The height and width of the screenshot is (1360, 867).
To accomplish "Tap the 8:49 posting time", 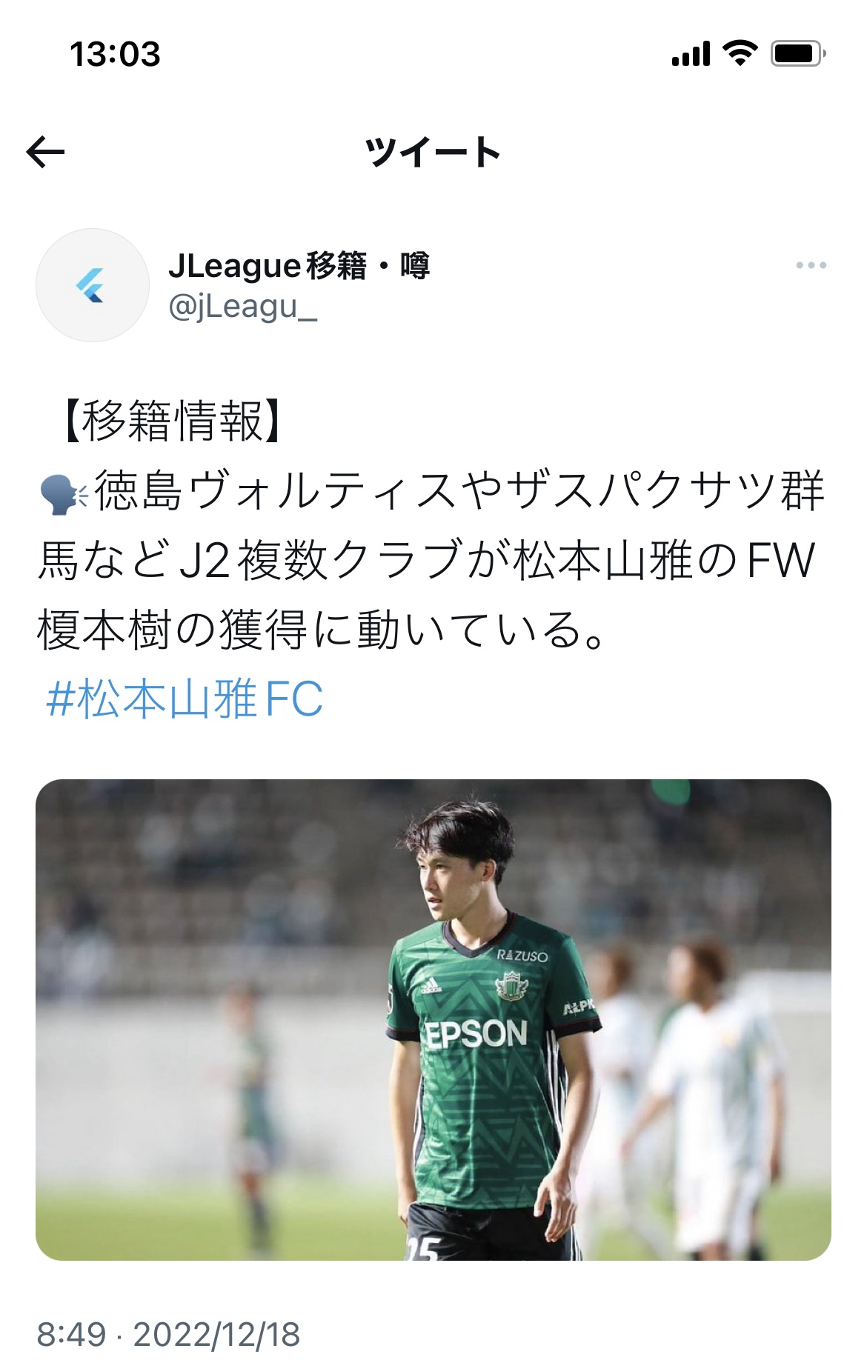I will [72, 1335].
